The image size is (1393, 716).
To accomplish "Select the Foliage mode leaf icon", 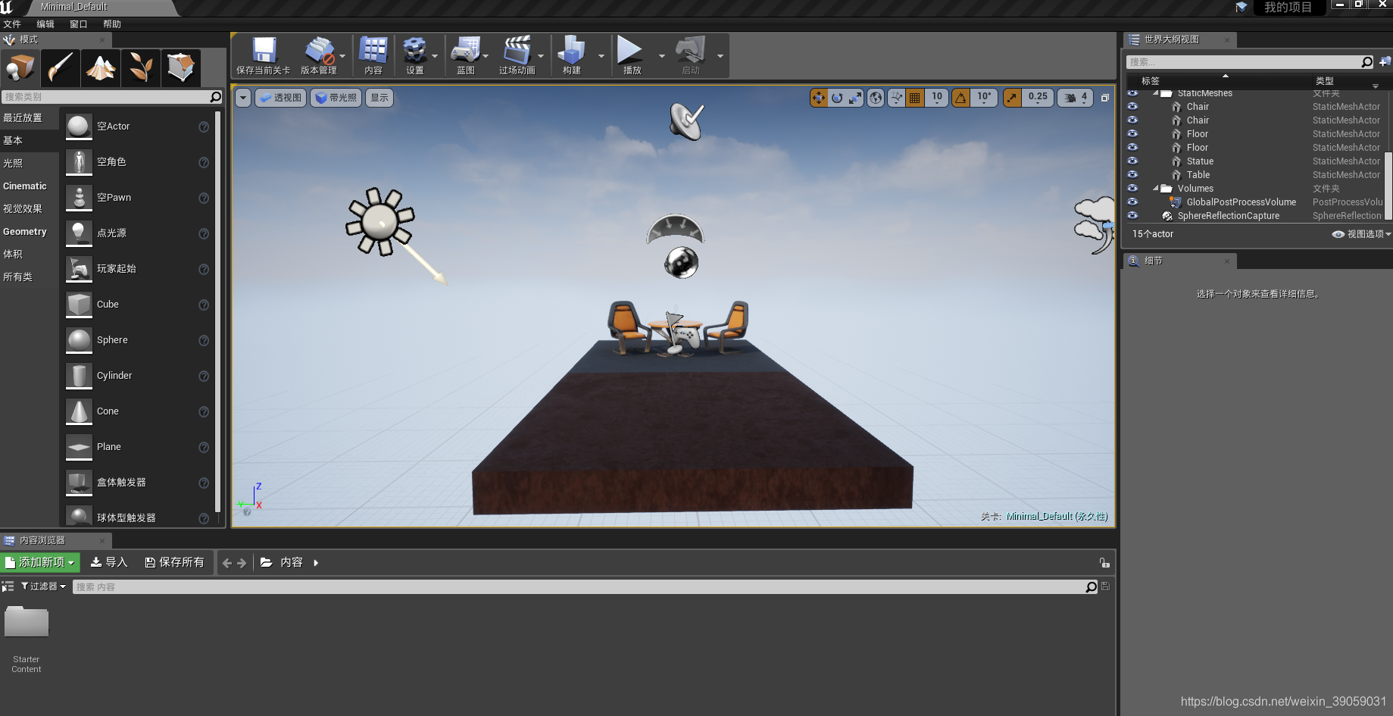I will pyautogui.click(x=141, y=68).
